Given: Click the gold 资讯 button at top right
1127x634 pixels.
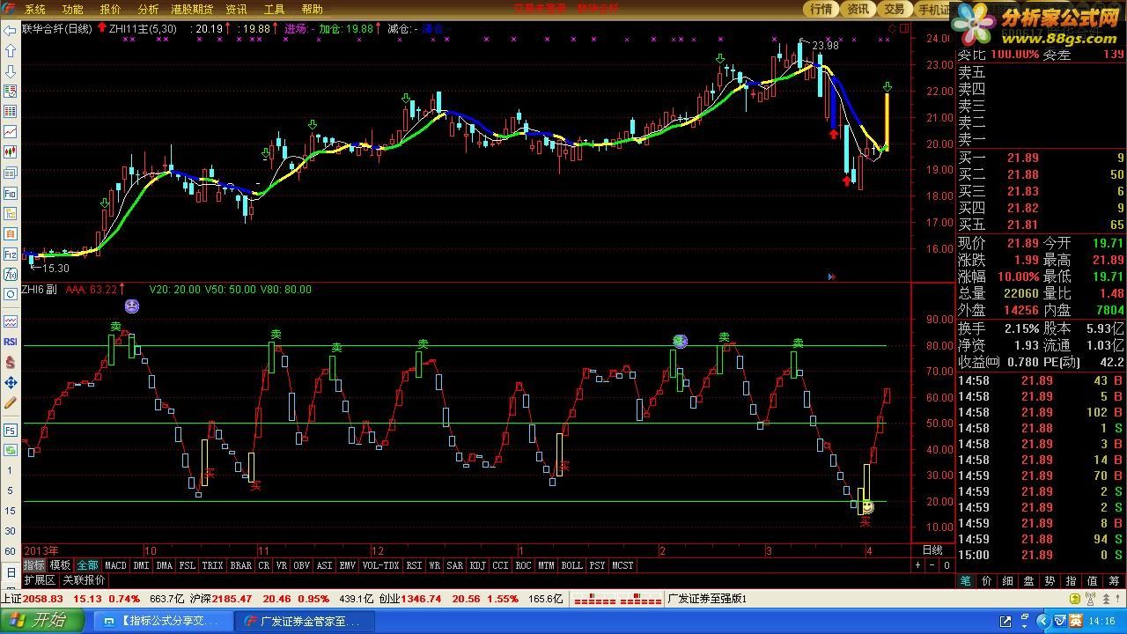Looking at the screenshot, I should click(858, 9).
